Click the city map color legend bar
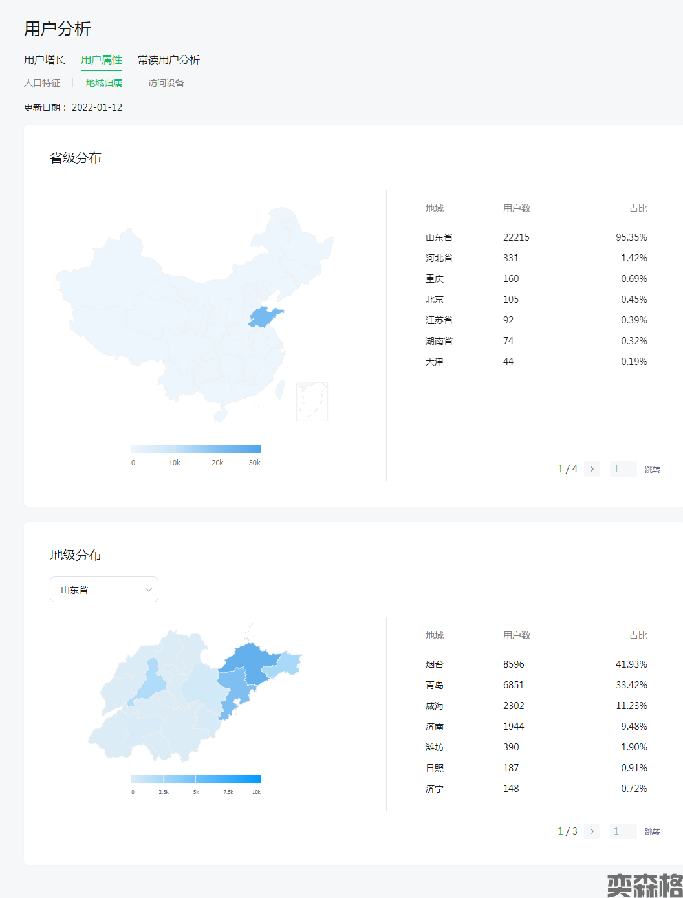The width and height of the screenshot is (683, 898). (195, 779)
